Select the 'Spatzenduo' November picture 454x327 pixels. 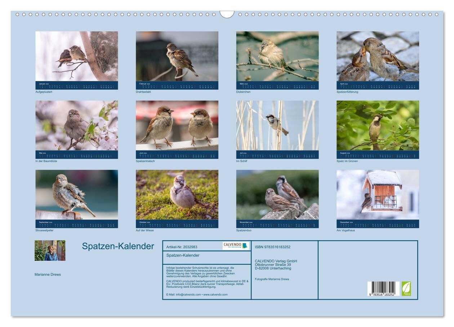pos(277,195)
